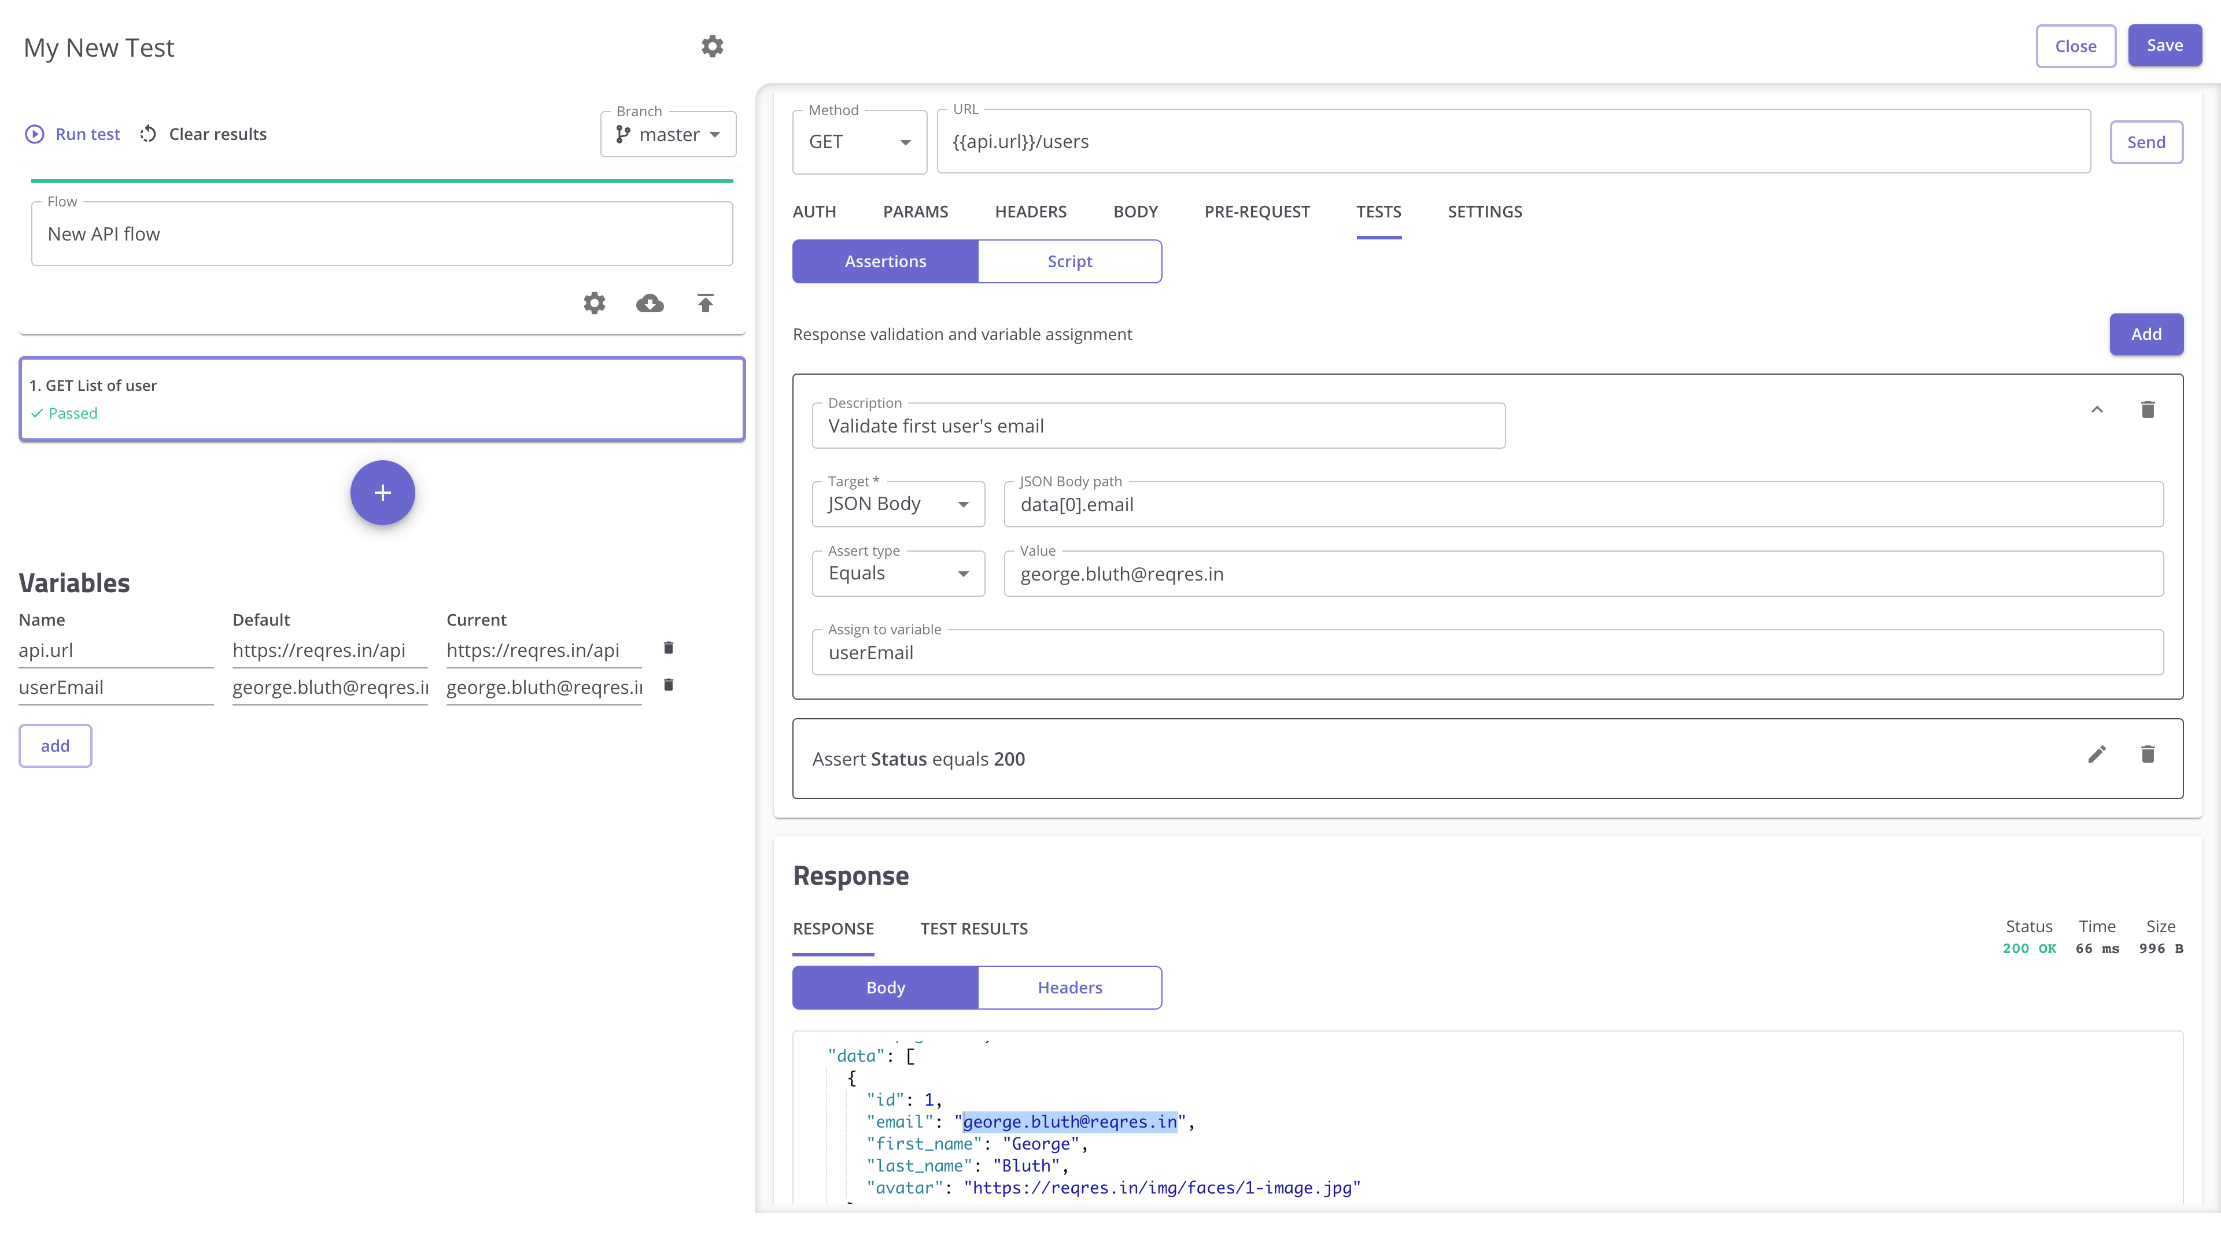Switch to the BODY request tab
2221x1249 pixels.
(1135, 211)
